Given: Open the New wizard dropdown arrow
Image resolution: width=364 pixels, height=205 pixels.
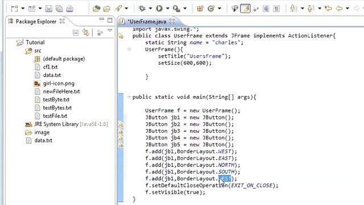Looking at the screenshot, I should coord(23,9).
